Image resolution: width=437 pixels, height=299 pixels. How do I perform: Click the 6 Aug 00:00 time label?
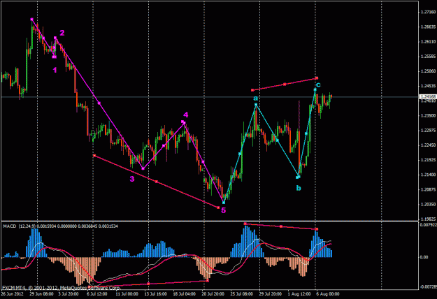point(328,293)
